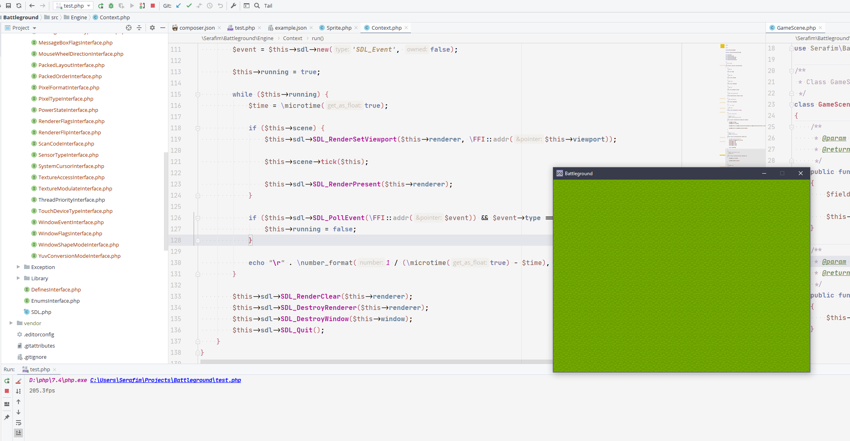
Task: Click Battleground in the breadcrumb bar
Action: [21, 17]
